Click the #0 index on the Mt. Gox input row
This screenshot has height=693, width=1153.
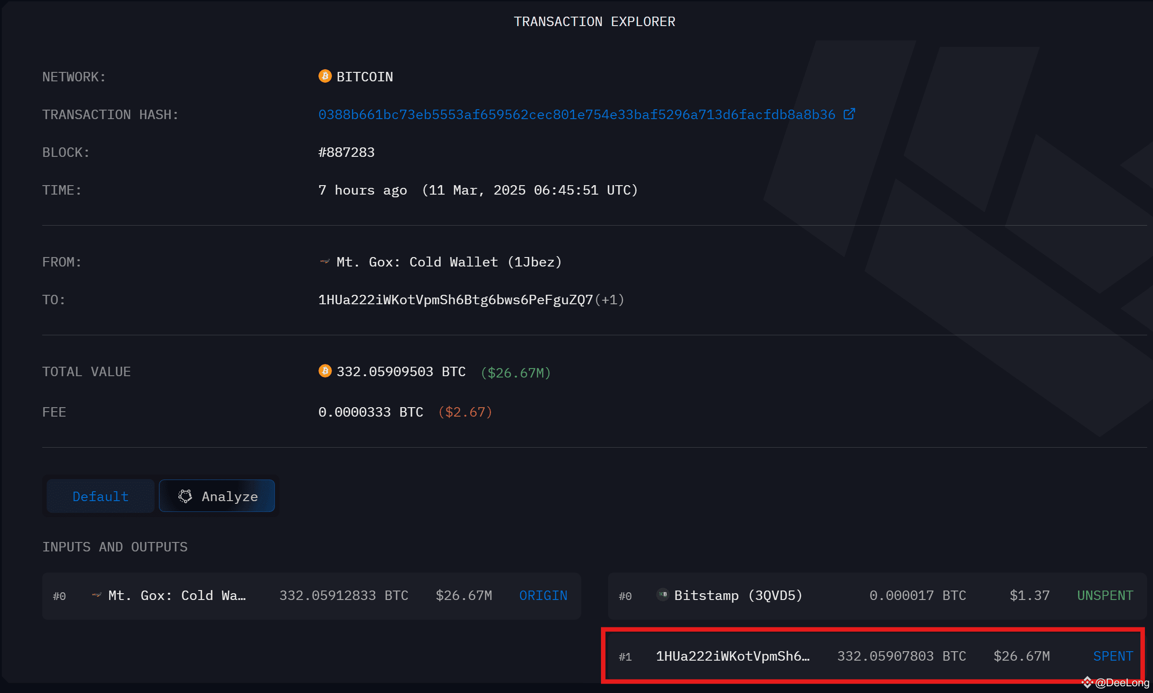[x=59, y=596]
